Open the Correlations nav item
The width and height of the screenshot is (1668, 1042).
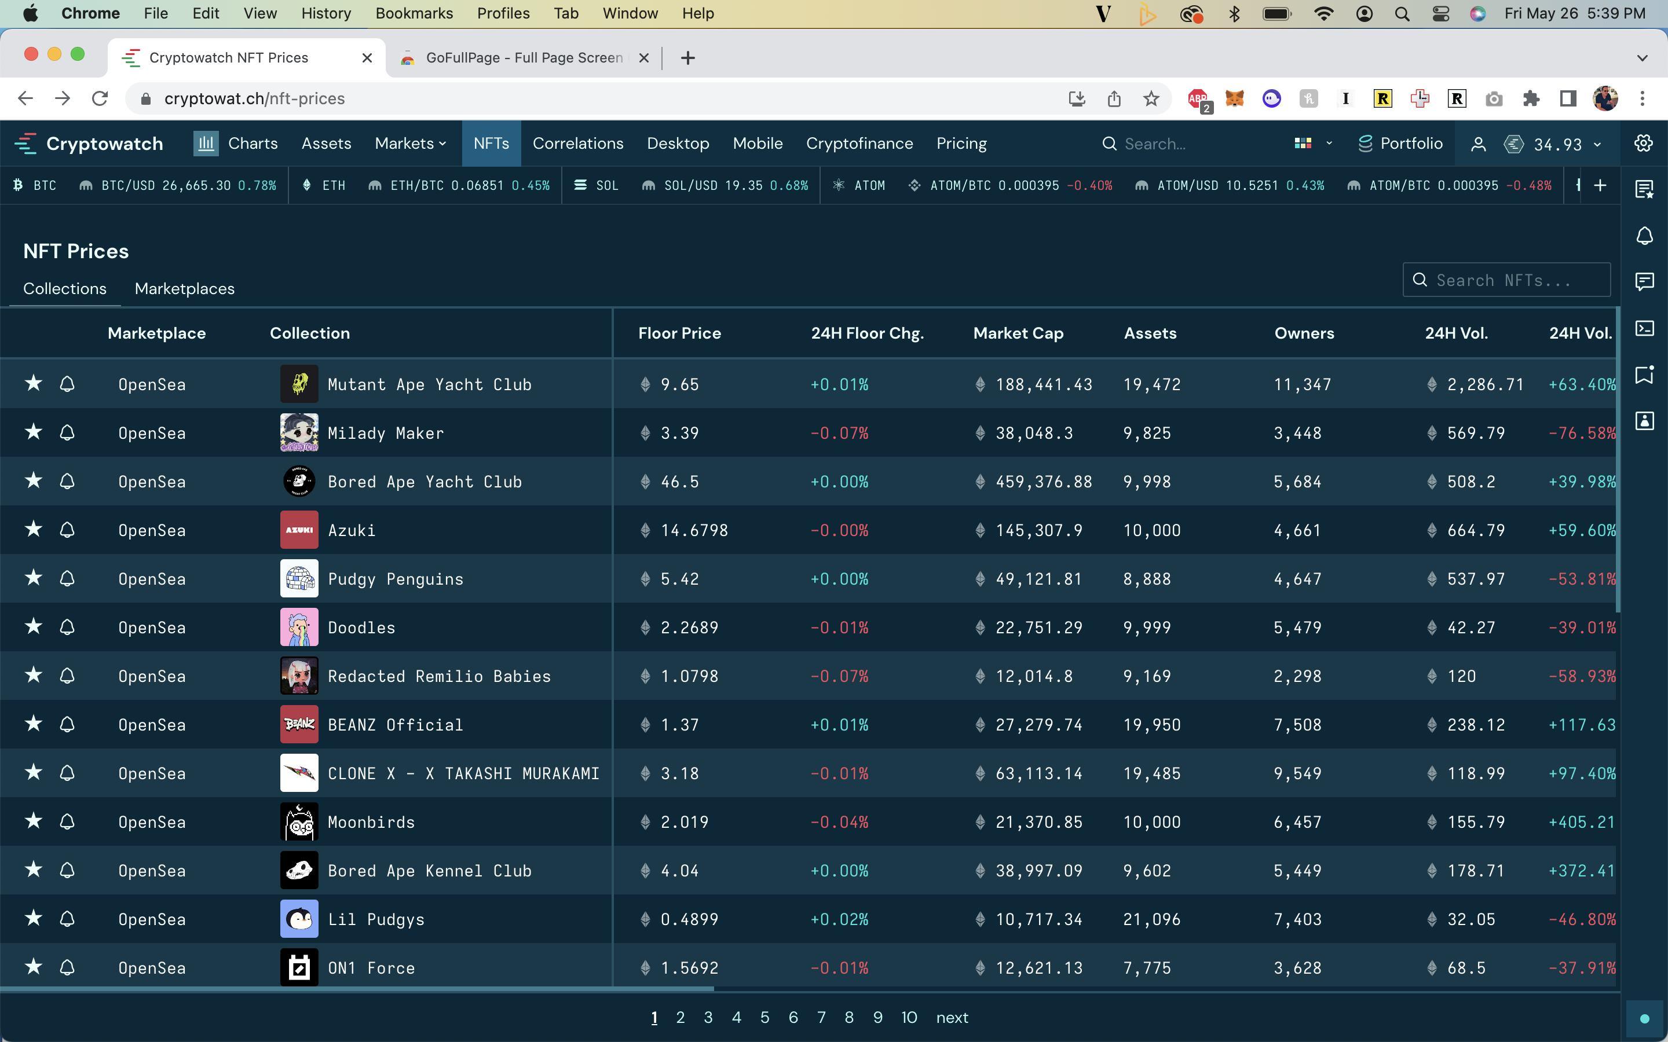click(577, 144)
